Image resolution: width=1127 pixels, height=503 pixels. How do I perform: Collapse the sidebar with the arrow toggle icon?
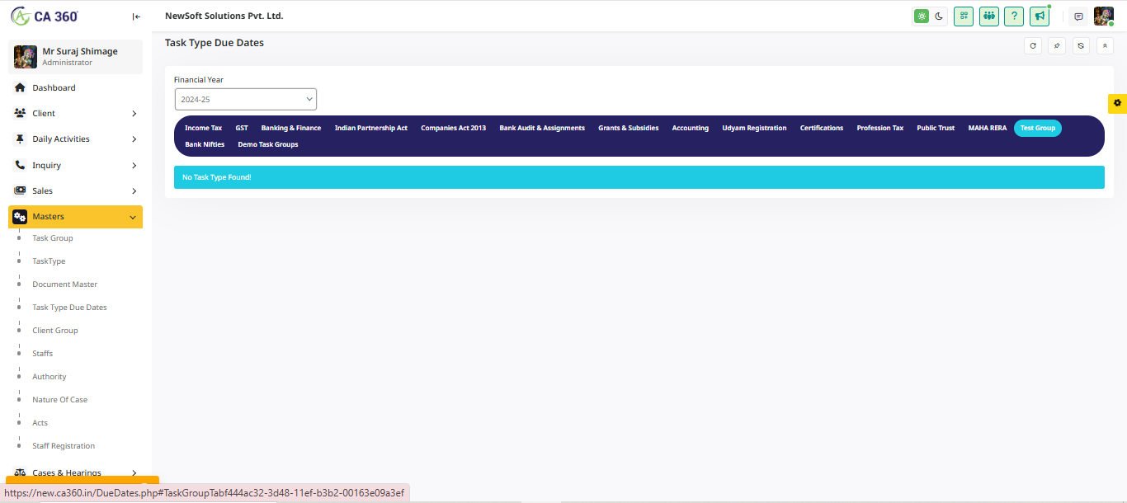136,16
